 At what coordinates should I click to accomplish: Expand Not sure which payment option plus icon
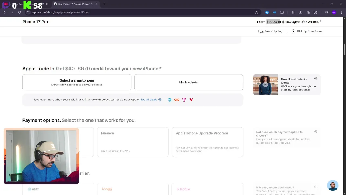pos(316,132)
